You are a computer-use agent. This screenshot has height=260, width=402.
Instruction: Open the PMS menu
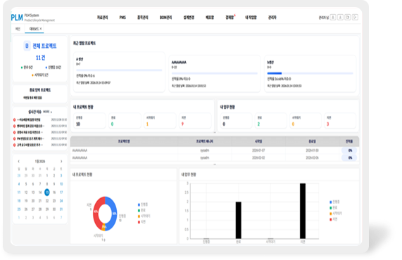pyautogui.click(x=123, y=18)
